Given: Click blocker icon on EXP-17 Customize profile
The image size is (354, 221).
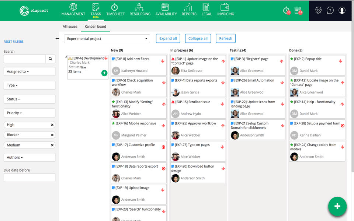Looking at the screenshot, I should coord(163,147).
